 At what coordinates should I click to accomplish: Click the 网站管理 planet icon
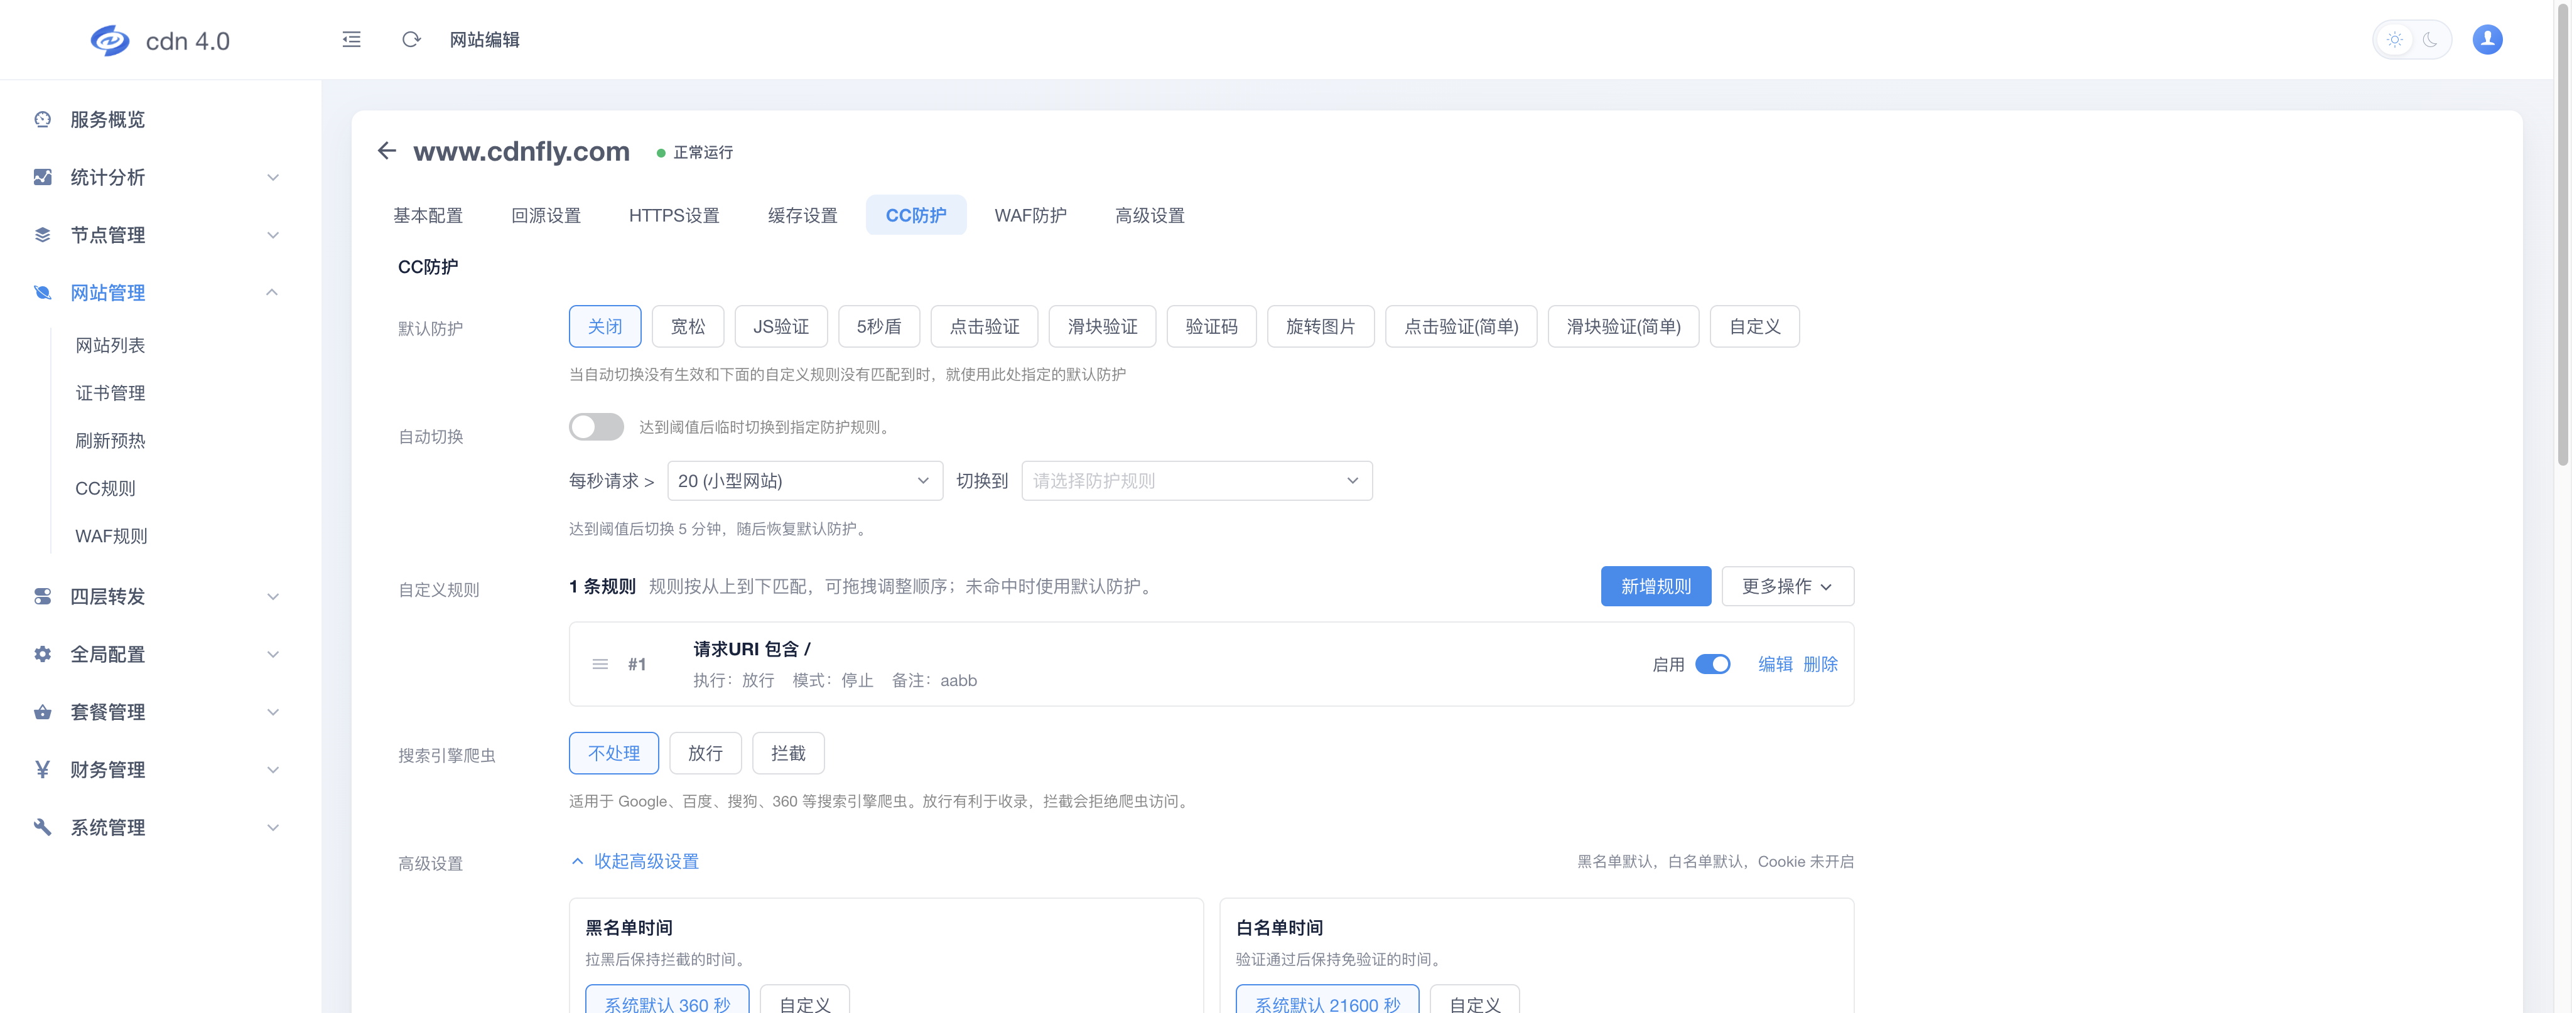[x=42, y=292]
